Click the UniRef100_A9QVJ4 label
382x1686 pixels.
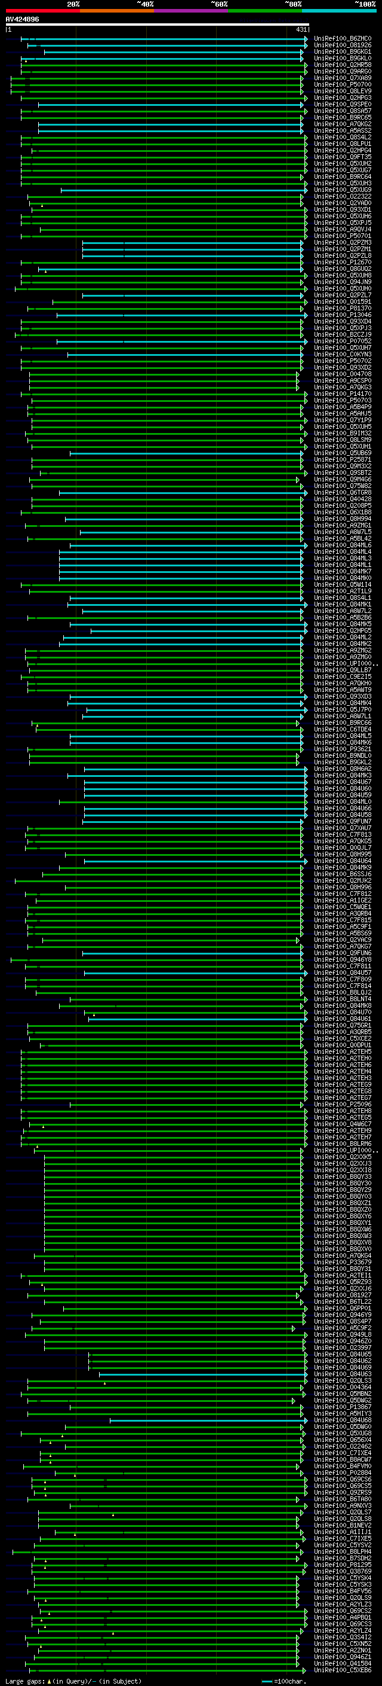(343, 229)
